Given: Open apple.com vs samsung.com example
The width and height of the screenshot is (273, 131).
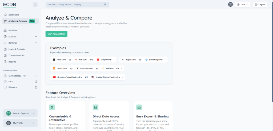Looking at the screenshot, I should [x=143, y=60].
